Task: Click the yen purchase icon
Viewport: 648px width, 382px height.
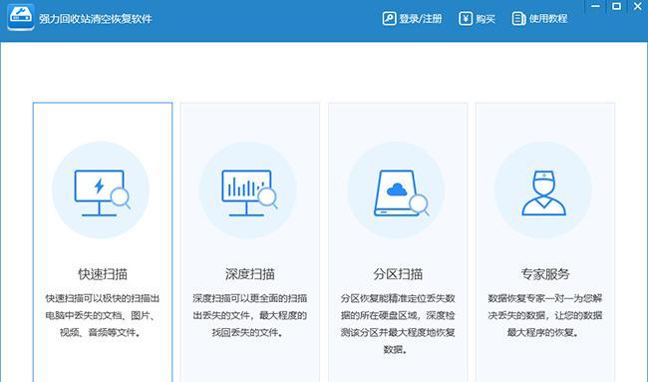Action: (x=466, y=19)
